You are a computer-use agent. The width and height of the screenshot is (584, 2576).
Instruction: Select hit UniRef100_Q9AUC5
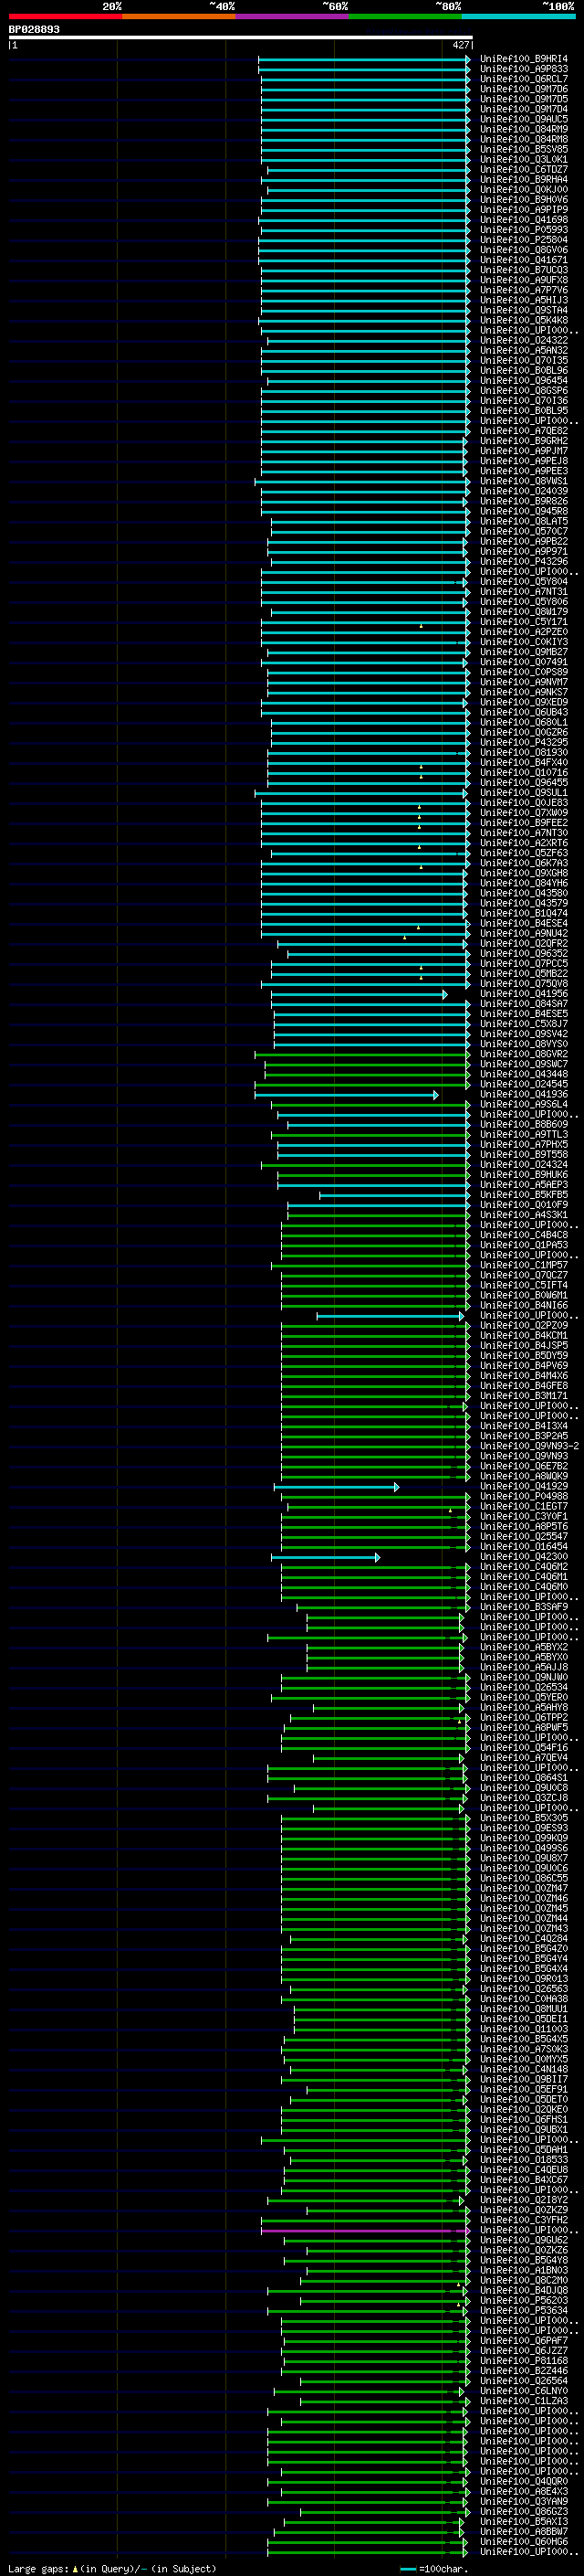523,119
